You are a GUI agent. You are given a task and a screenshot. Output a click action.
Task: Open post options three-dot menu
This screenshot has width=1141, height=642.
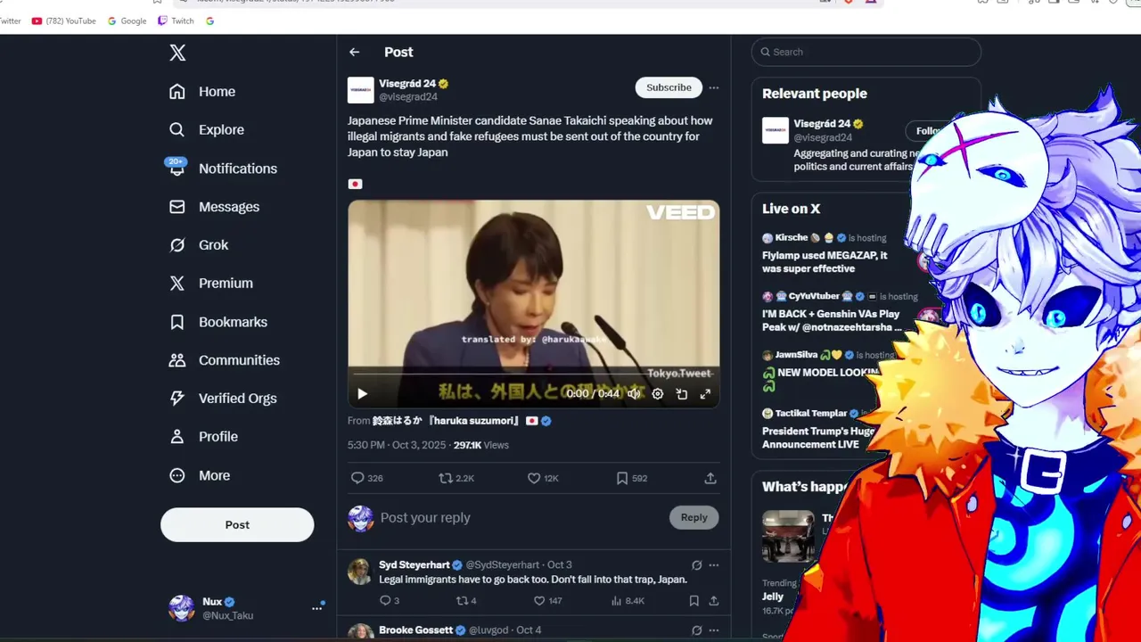(x=713, y=88)
